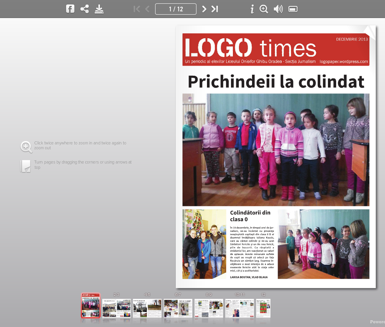385x327 pixels.
Task: Open pages 2-3 thumbnail
Action: coord(116,308)
